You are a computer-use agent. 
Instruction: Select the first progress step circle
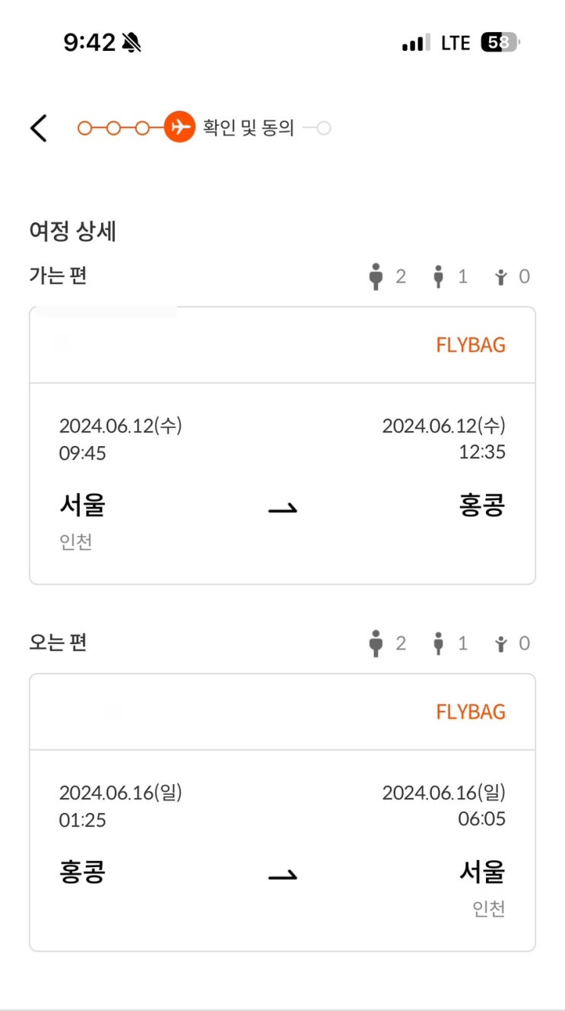[x=84, y=128]
